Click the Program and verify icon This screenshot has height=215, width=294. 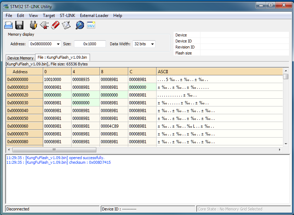pyautogui.click(x=66, y=25)
